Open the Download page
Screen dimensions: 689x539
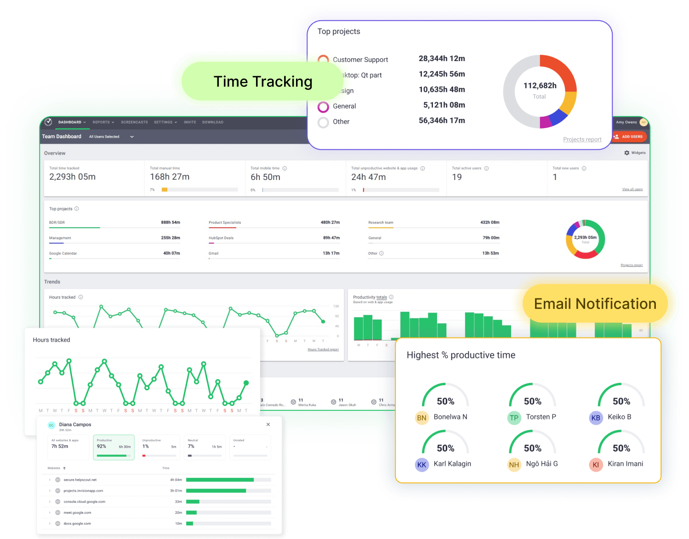[x=213, y=122]
